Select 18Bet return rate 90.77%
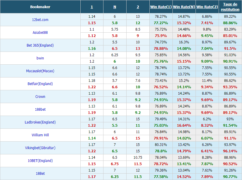Screen dimensions: 242x180 [x=230, y=177]
